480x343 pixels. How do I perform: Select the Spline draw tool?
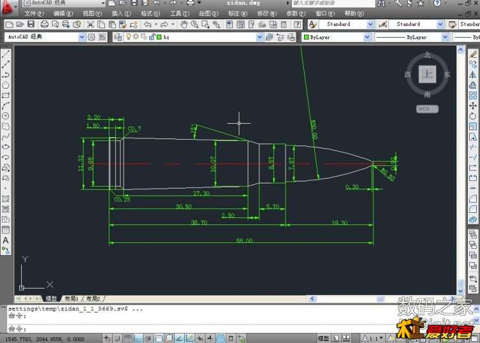tap(6, 137)
